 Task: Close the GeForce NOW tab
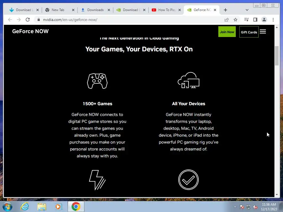(215, 10)
